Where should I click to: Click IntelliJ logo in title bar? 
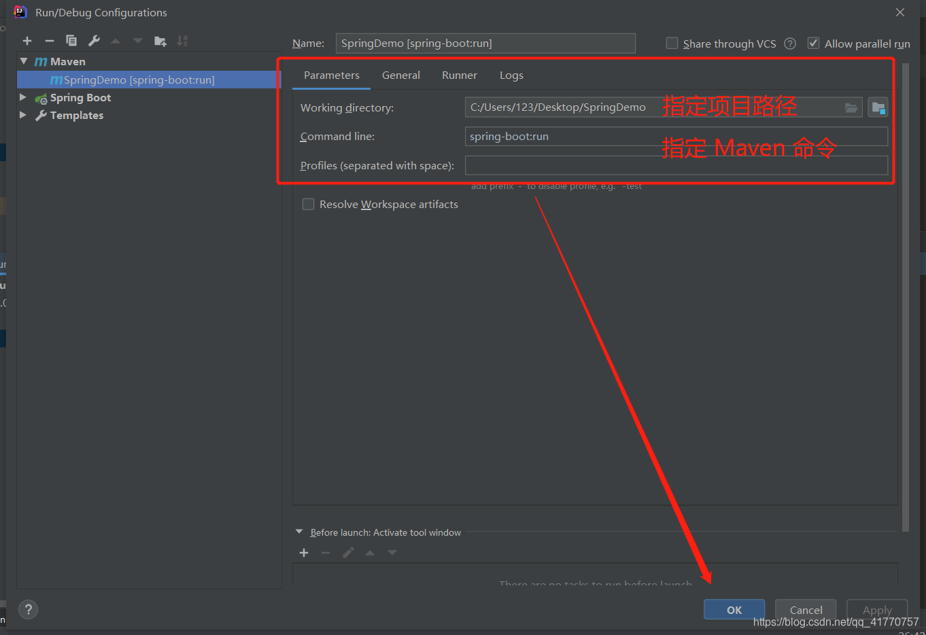tap(20, 12)
